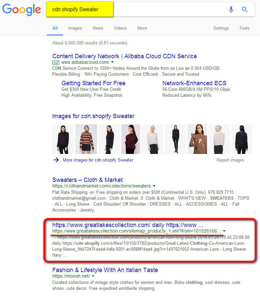The image size is (260, 299).
Task: Open burgundy fuzzy sweater thumbnail
Action: [131, 139]
